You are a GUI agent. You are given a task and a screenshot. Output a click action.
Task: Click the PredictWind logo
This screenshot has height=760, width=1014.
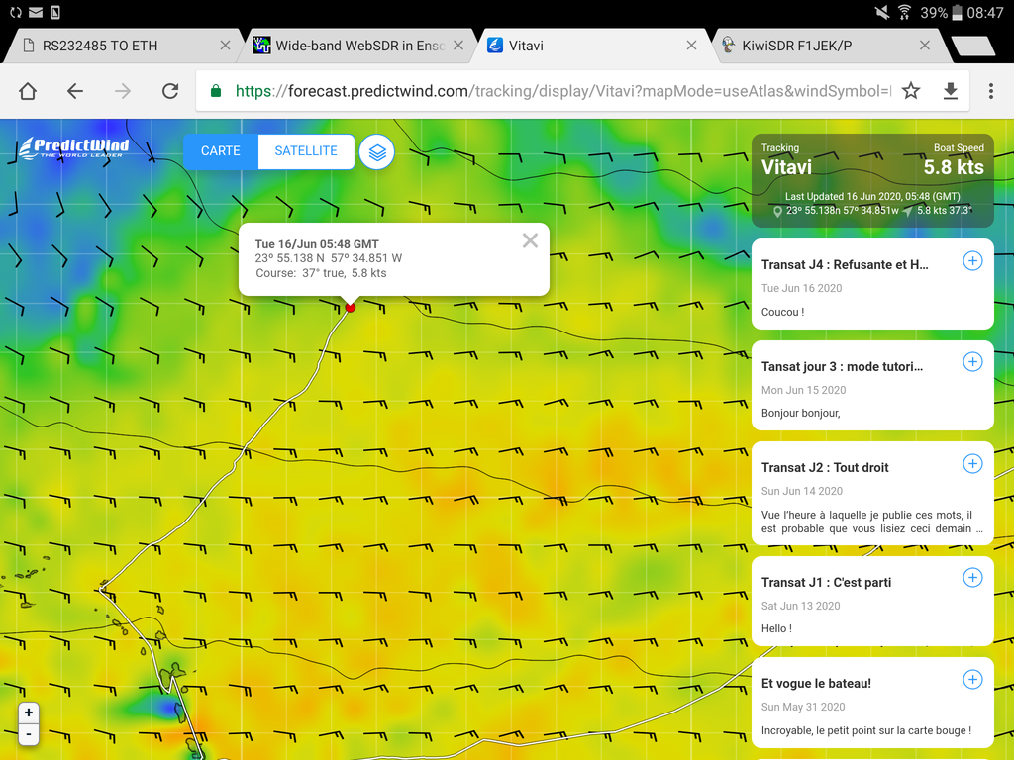pos(73,148)
